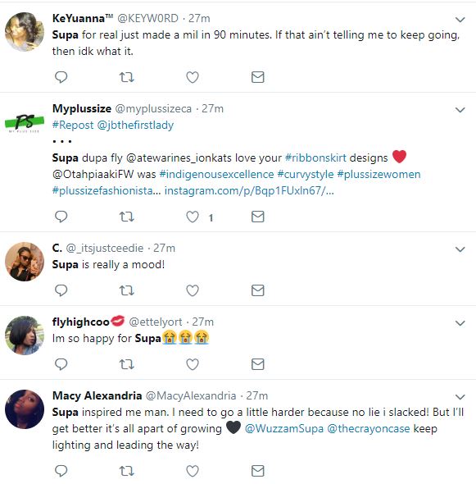Open the #ribbonskirt hashtag

click(315, 158)
